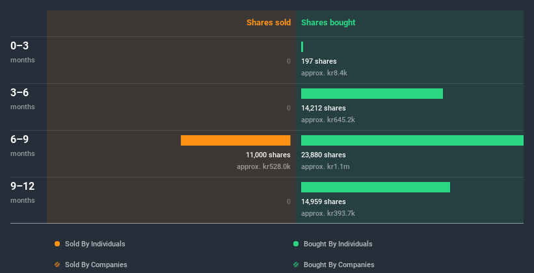The width and height of the screenshot is (534, 273).
Task: Click the orange 6–9 months sold bar
Action: (235, 140)
